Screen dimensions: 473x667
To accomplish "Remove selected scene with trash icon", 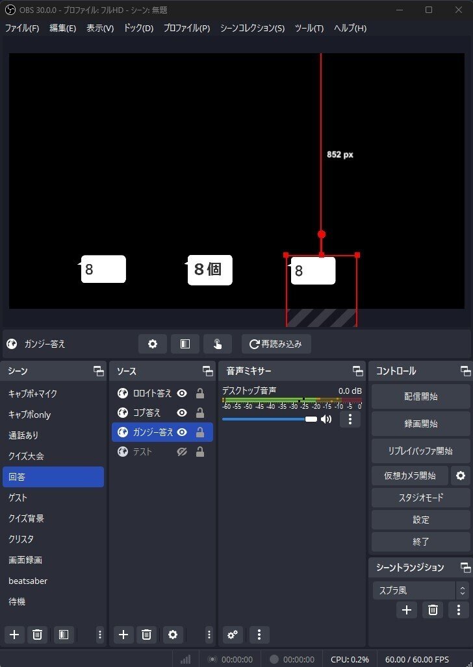I will [37, 635].
